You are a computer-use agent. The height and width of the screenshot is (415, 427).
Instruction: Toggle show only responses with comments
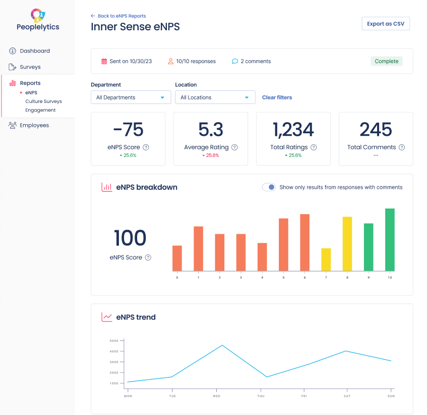pos(269,187)
